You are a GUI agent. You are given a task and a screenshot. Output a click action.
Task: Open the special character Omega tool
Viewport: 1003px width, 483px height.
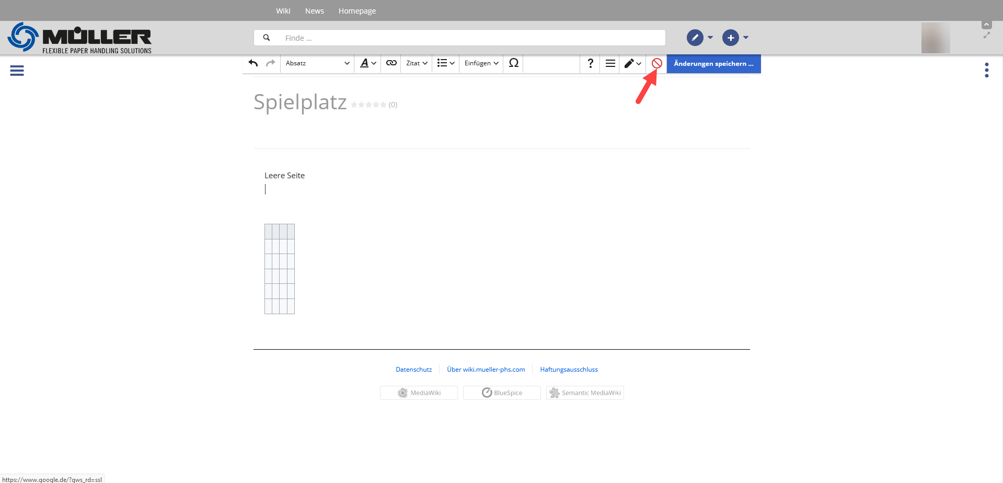[513, 63]
